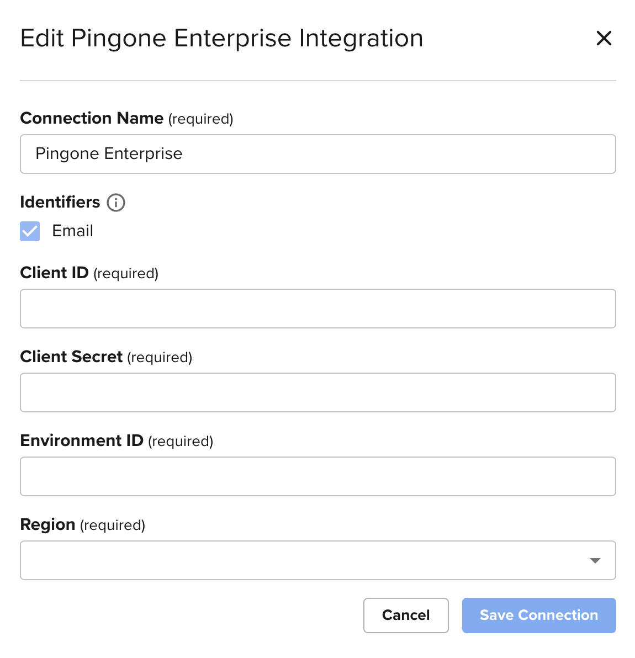
Task: Click the Environment ID label
Action: (x=82, y=441)
